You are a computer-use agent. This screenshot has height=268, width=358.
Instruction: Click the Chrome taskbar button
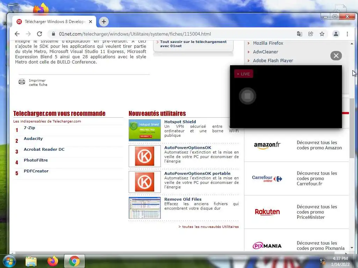[x=74, y=261]
